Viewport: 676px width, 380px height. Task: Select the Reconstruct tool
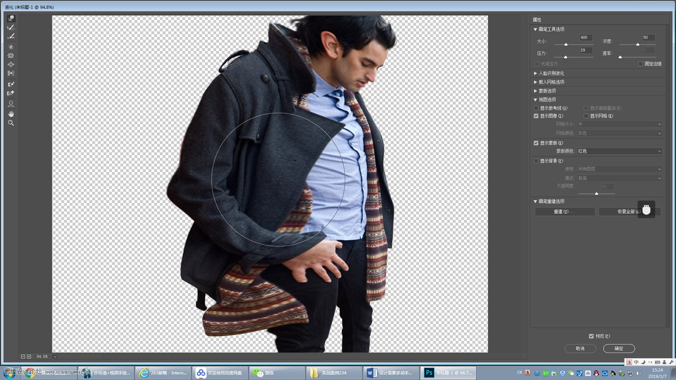[11, 27]
